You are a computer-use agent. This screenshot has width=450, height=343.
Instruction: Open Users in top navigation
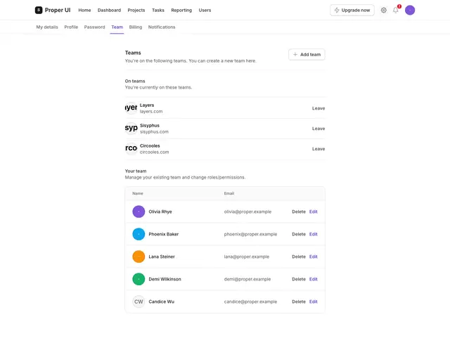point(205,10)
